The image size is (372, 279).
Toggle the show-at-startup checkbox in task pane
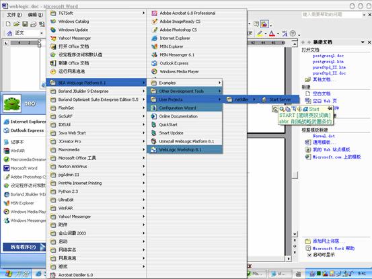pyautogui.click(x=309, y=255)
